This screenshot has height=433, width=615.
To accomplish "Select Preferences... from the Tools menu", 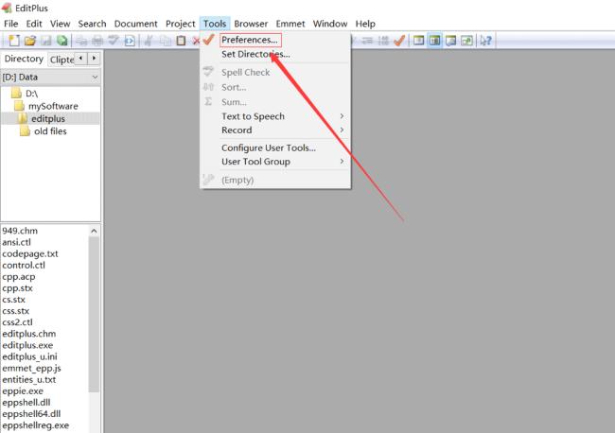I will click(x=250, y=40).
